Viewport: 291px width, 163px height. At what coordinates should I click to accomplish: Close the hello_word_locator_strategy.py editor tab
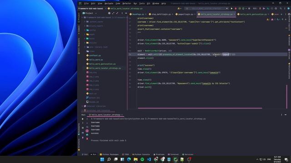[234, 14]
